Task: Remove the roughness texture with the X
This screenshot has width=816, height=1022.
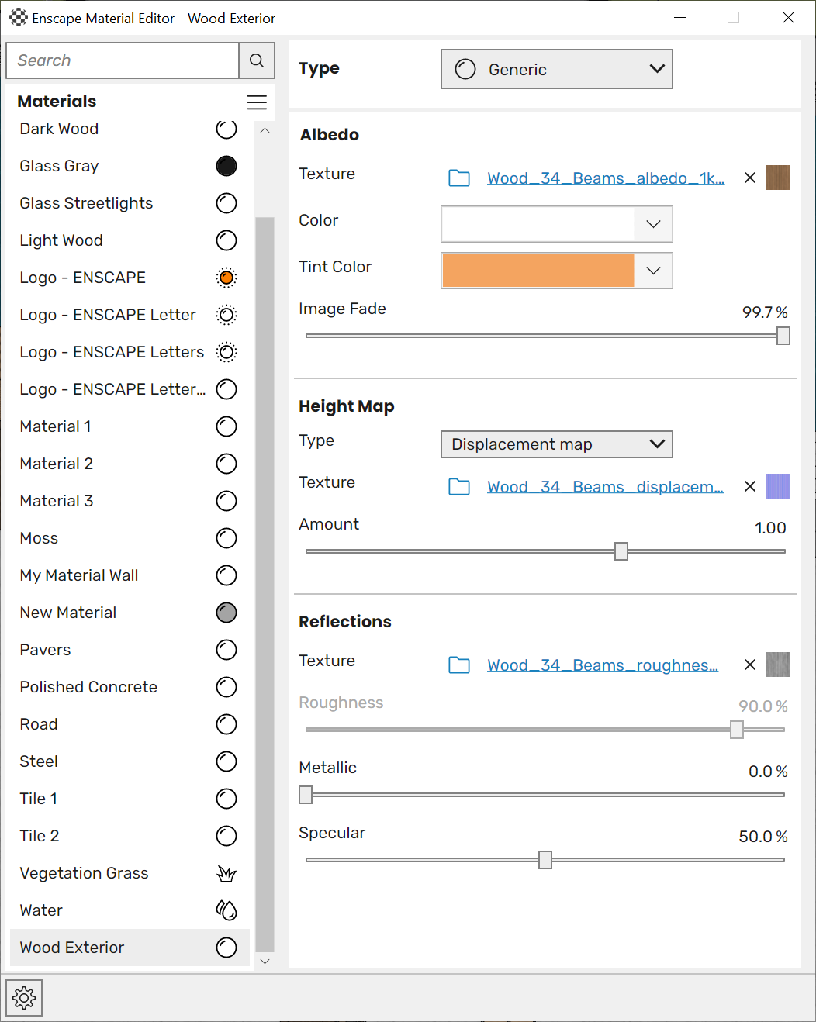Action: coord(749,665)
